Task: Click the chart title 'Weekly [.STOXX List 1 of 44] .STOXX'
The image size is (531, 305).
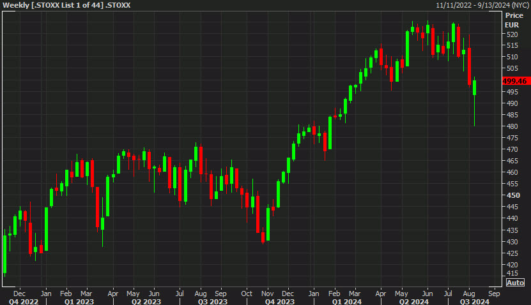Action: 66,5
